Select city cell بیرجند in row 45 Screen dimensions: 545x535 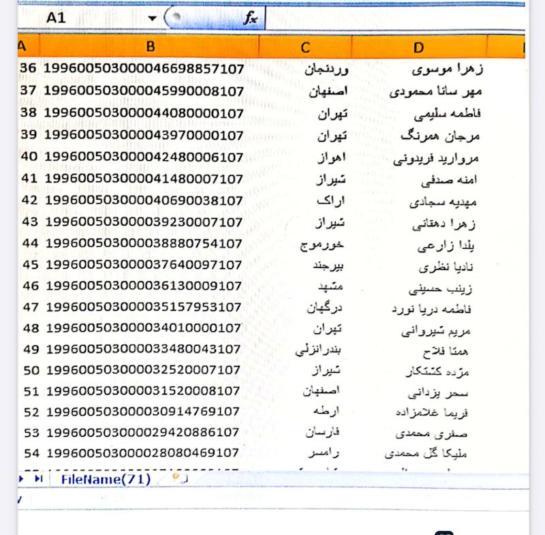click(328, 266)
